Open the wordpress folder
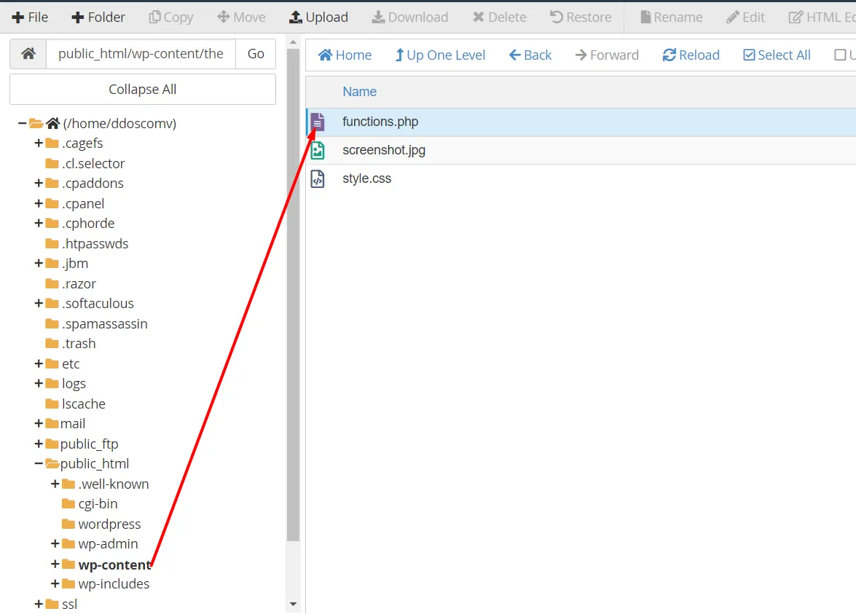 (x=109, y=524)
